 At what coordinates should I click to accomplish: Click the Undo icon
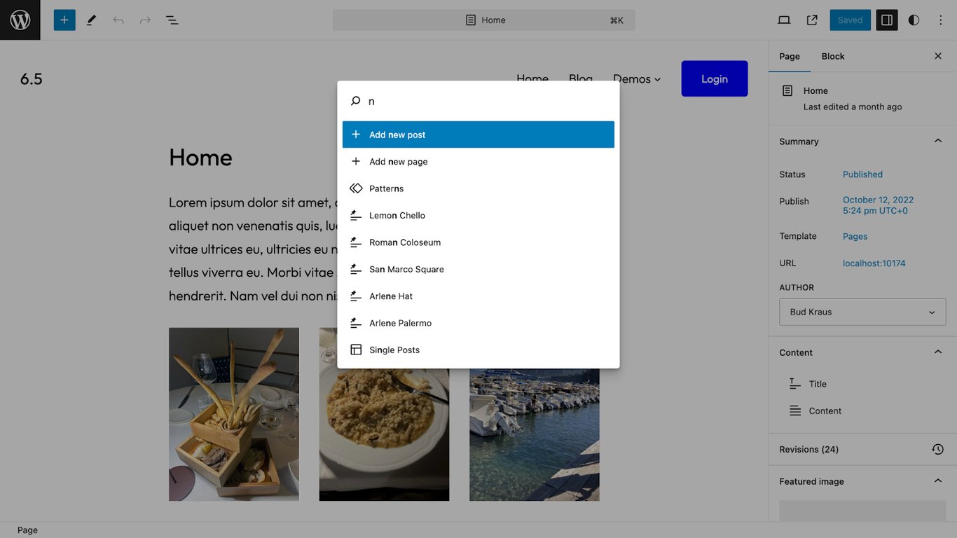pyautogui.click(x=118, y=20)
